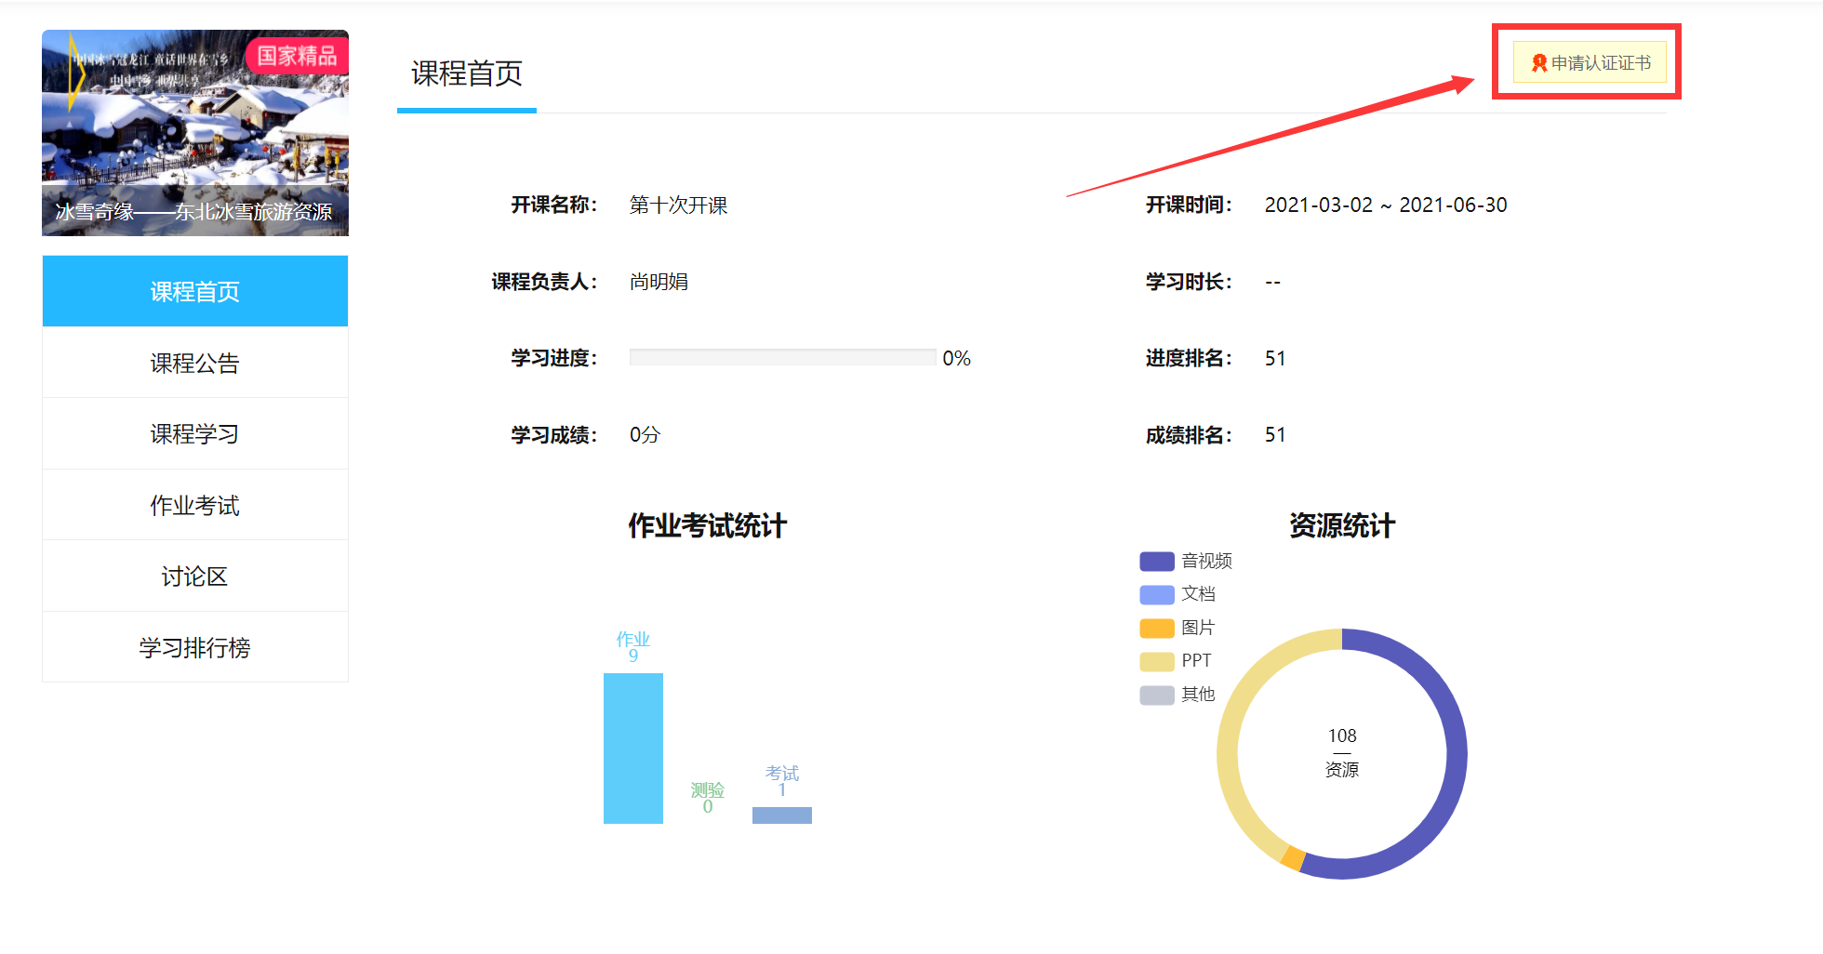This screenshot has height=954, width=1823.
Task: Toggle the 图片 legend swatch
Action: pyautogui.click(x=1156, y=629)
